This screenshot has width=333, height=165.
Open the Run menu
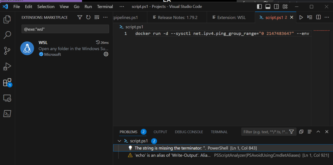click(88, 7)
